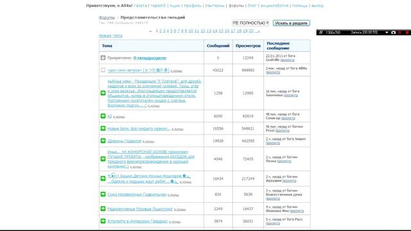
Task: Open topic 'Новые Боги. Все покрыто мраком'
Action: (x=139, y=128)
